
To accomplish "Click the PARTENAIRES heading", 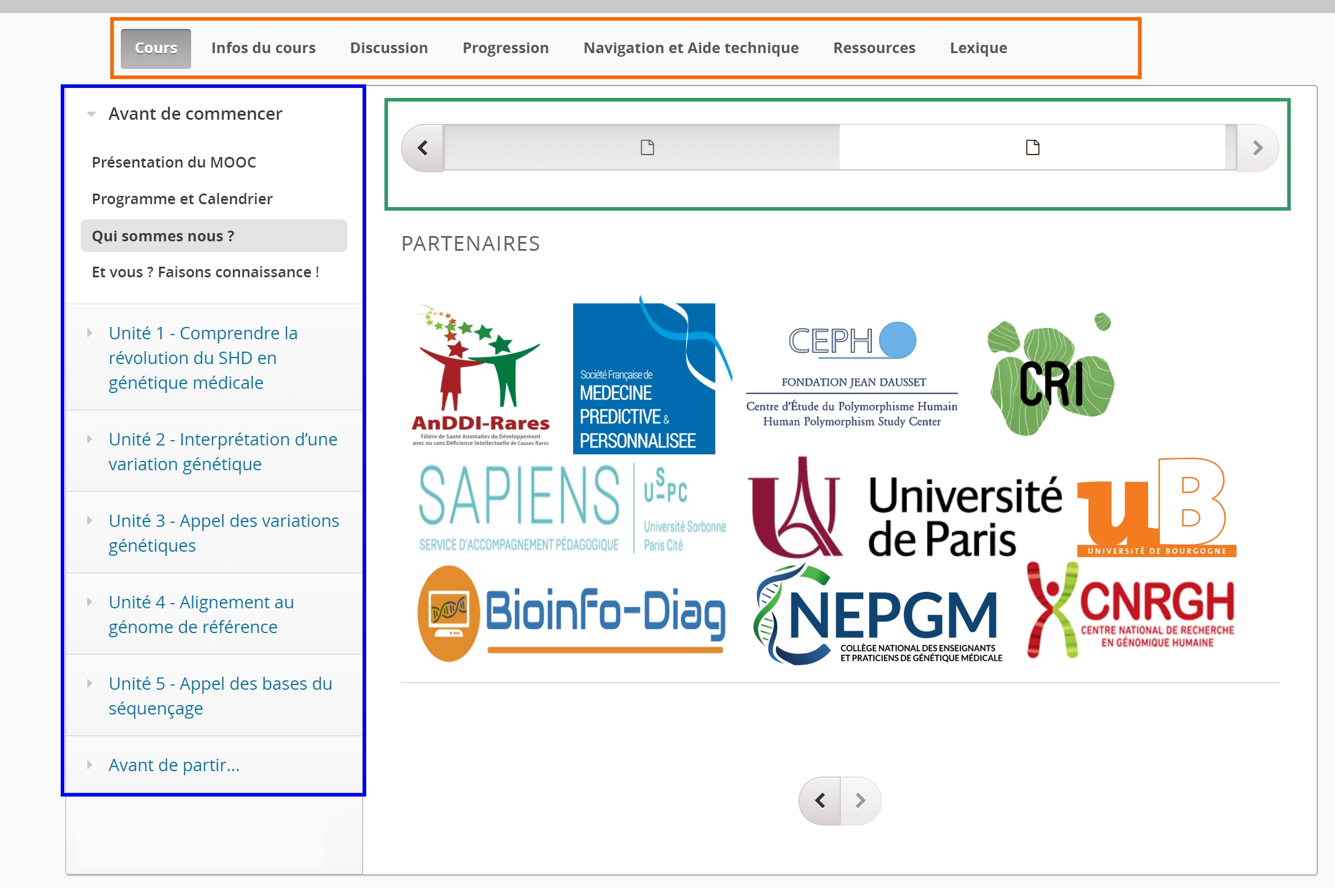I will click(471, 244).
